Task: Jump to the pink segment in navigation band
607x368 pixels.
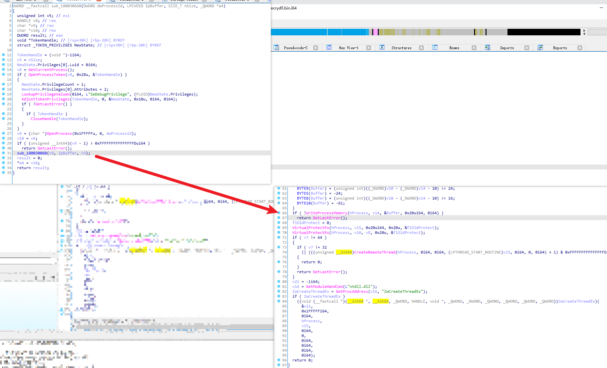Action: click(375, 32)
